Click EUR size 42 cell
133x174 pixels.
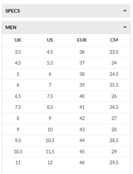click(82, 118)
